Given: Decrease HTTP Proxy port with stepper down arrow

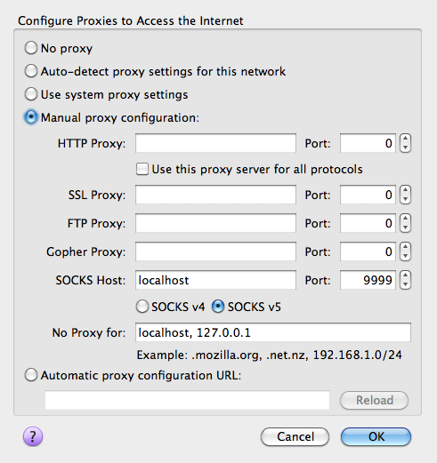Looking at the screenshot, I should tap(405, 148).
